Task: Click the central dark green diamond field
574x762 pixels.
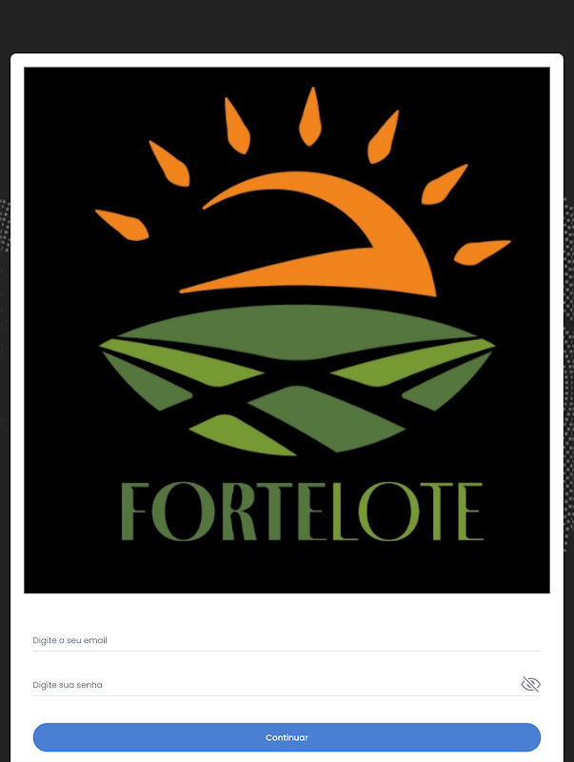Action: pyautogui.click(x=327, y=418)
